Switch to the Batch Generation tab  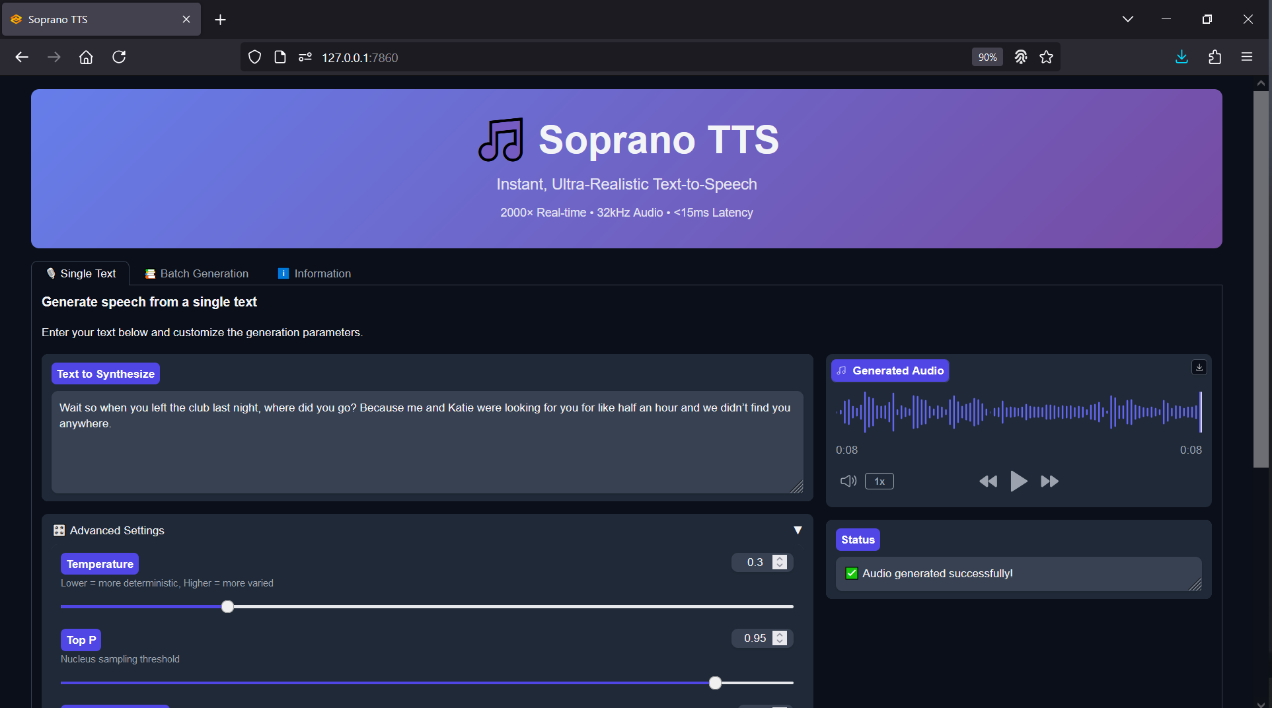(196, 273)
